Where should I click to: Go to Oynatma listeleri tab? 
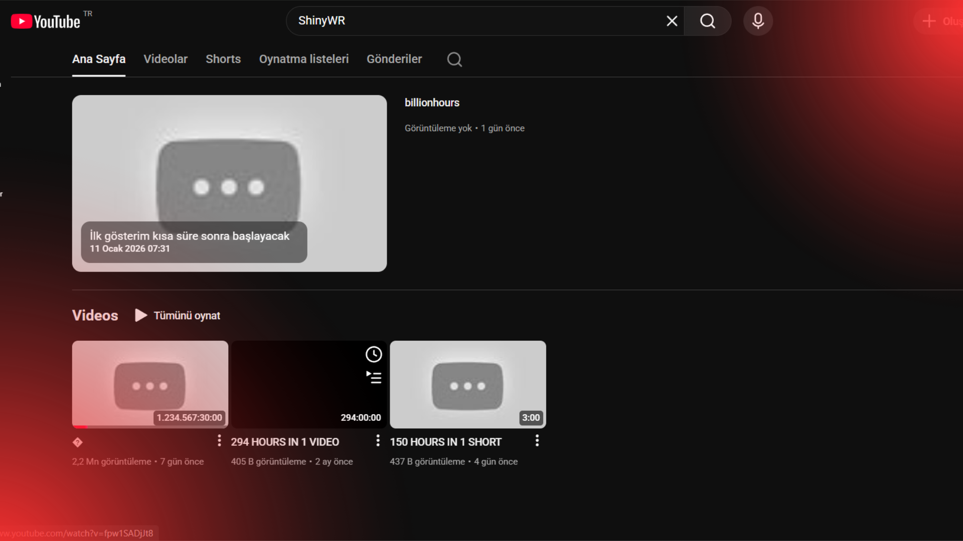pyautogui.click(x=303, y=59)
